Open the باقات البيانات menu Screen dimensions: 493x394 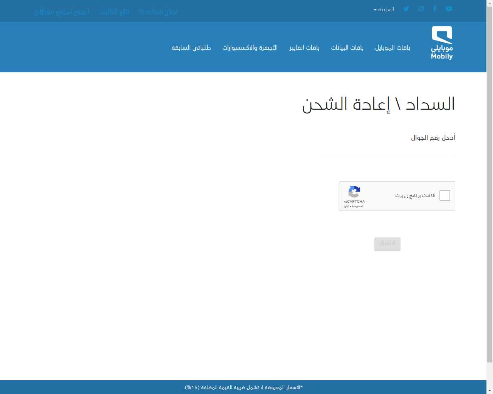pos(347,48)
